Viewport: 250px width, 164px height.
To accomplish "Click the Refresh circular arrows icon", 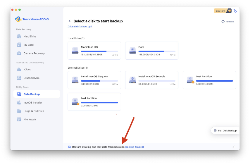I will click(223, 22).
